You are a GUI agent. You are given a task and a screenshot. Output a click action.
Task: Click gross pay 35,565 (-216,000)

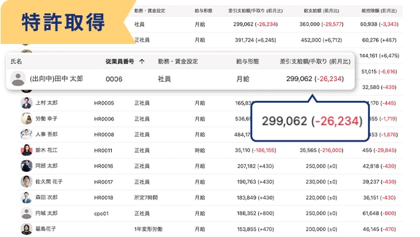click(322, 150)
